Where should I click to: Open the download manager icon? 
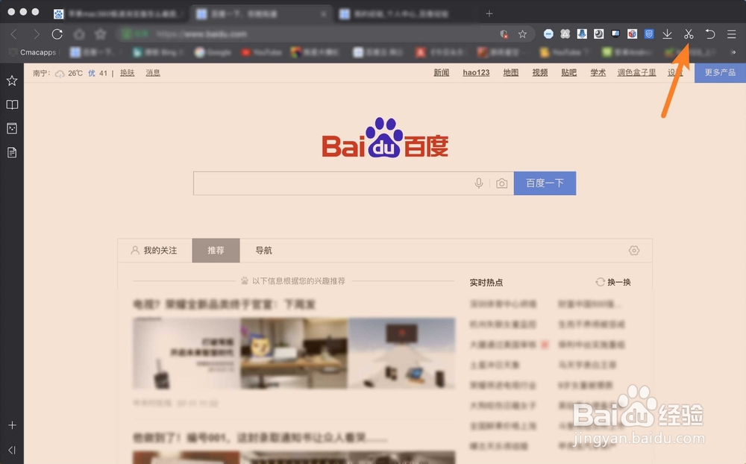(x=666, y=34)
